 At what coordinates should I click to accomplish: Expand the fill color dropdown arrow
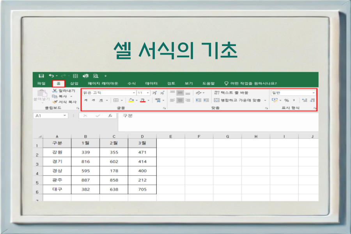(x=137, y=100)
